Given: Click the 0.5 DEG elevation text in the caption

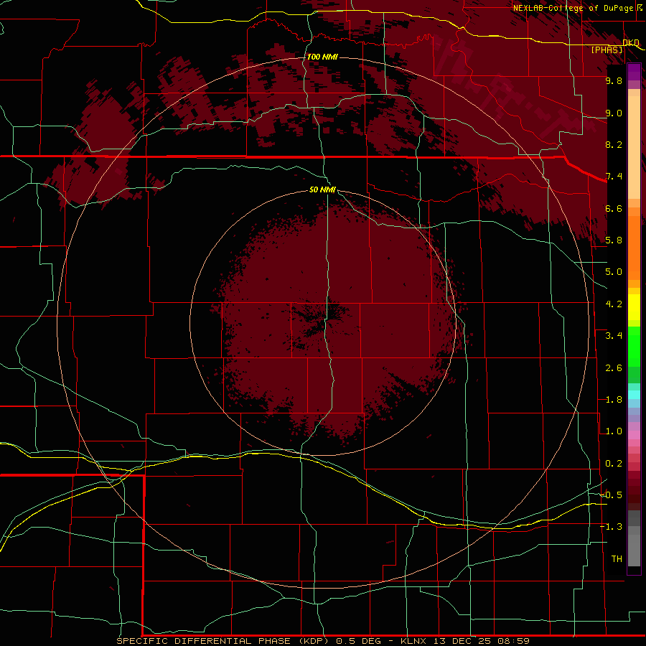Looking at the screenshot, I should [360, 641].
